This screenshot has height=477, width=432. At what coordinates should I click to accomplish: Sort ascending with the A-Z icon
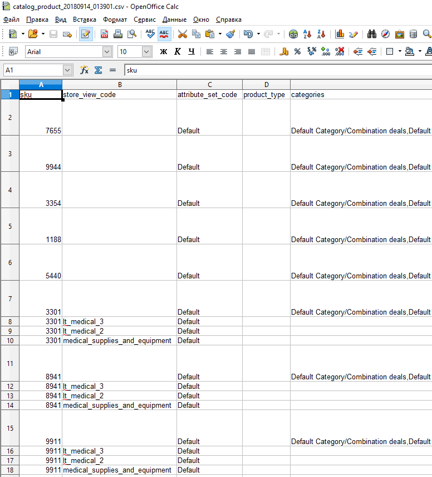pos(307,34)
